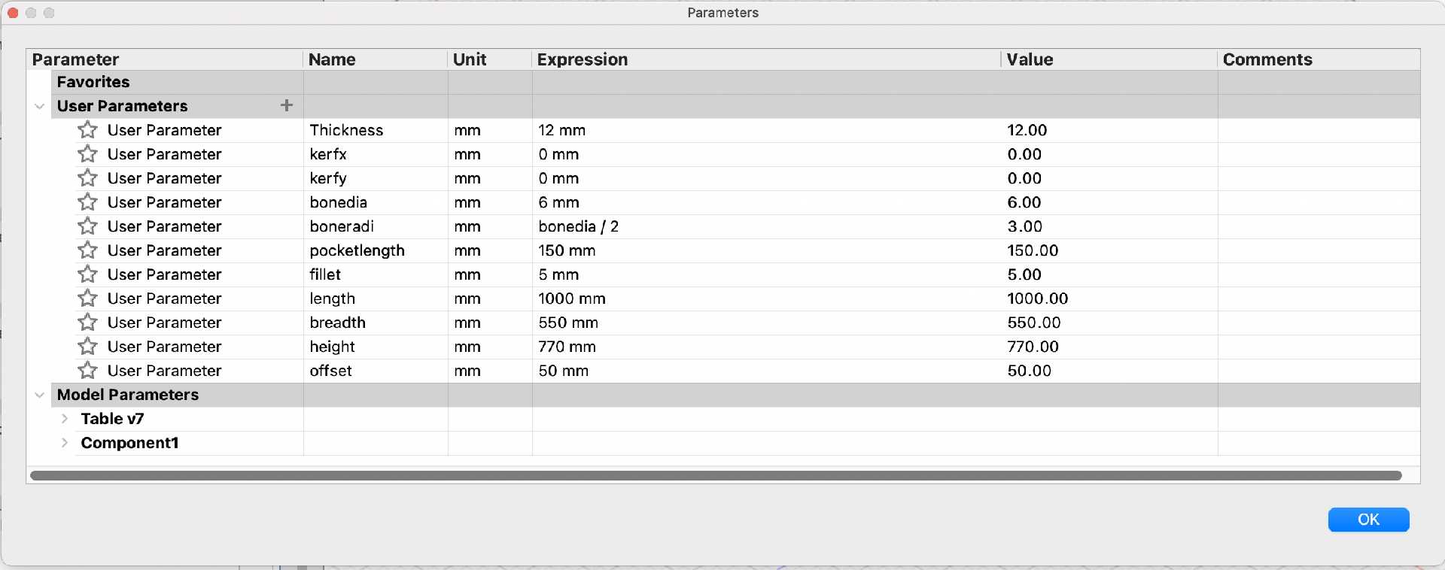
Task: Favorite the offset parameter star
Action: coord(87,371)
